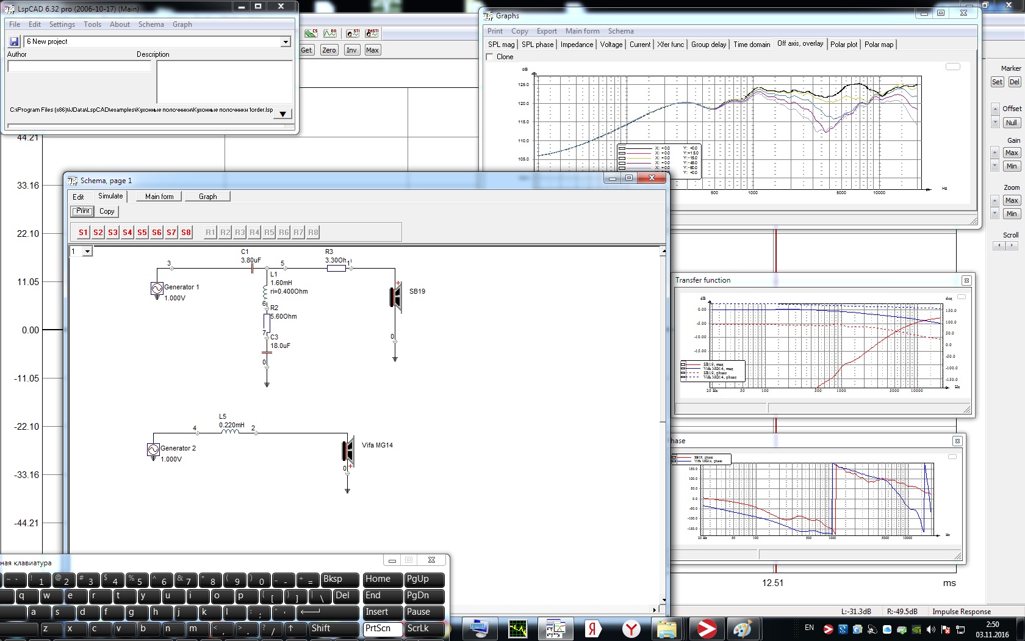1025x641 pixels.
Task: Click the save project disk icon
Action: coord(14,42)
